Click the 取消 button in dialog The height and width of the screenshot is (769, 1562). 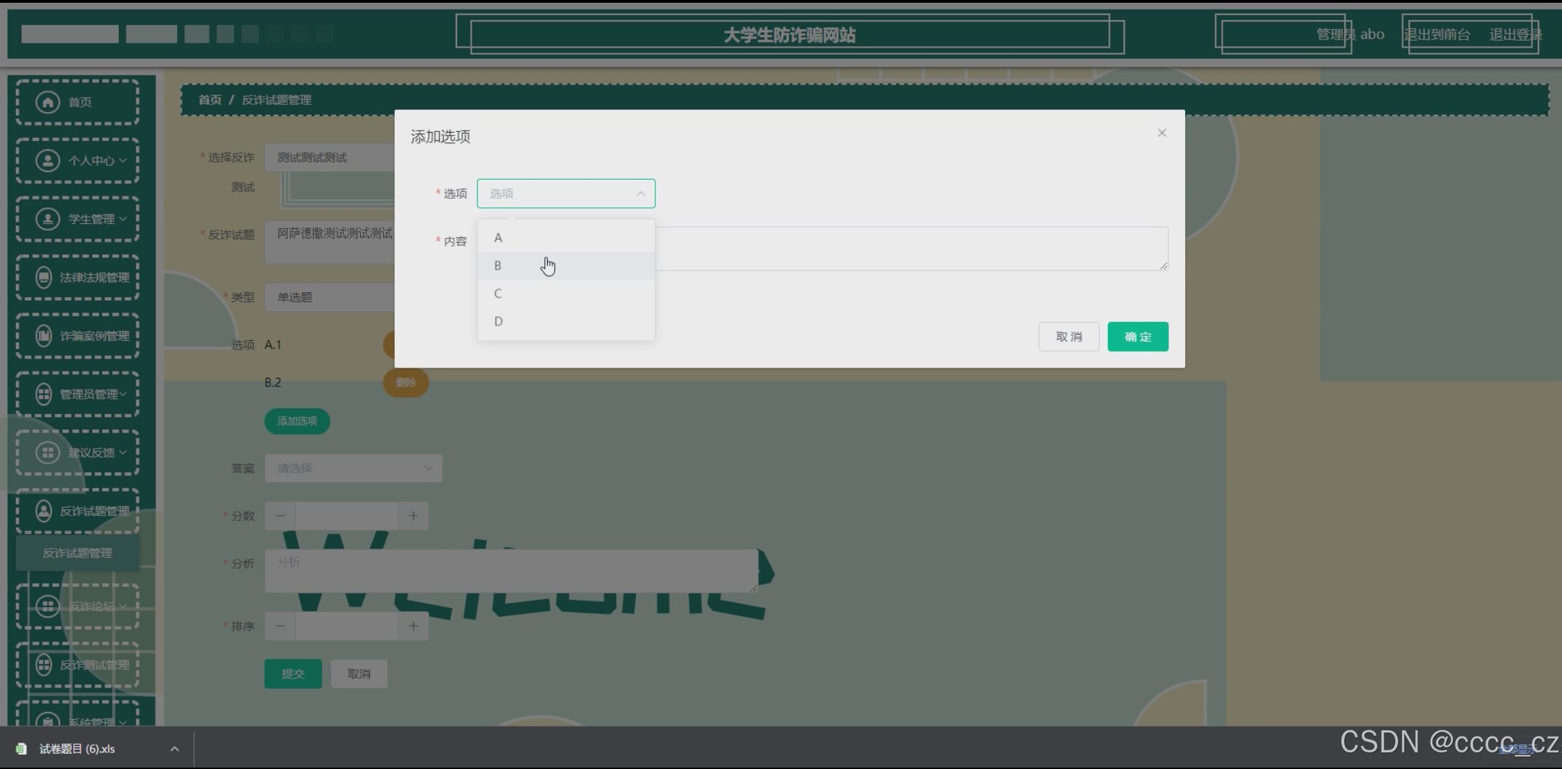[x=1068, y=336]
